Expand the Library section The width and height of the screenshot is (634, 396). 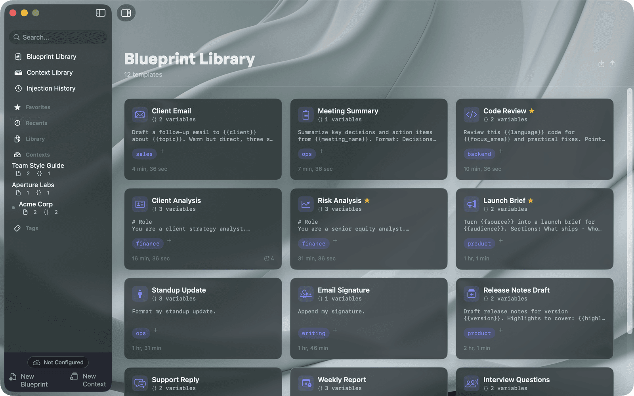click(35, 139)
